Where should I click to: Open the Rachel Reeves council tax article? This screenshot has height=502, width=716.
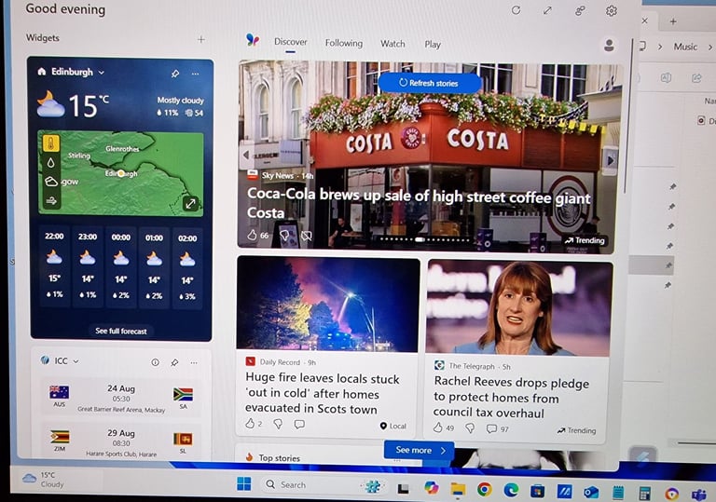512,397
